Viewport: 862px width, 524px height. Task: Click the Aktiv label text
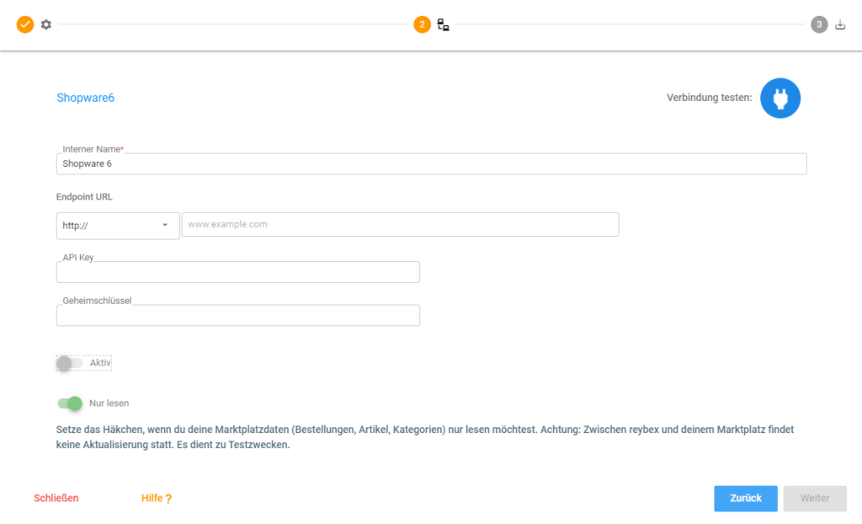coord(101,363)
